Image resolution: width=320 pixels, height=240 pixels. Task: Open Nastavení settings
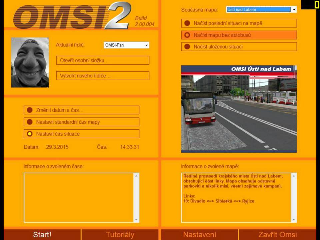pos(199,235)
